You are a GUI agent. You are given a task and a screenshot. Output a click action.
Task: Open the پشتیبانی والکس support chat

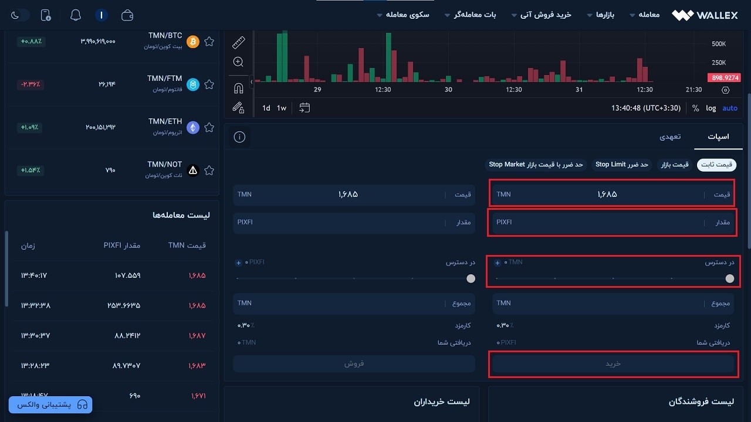coord(50,404)
